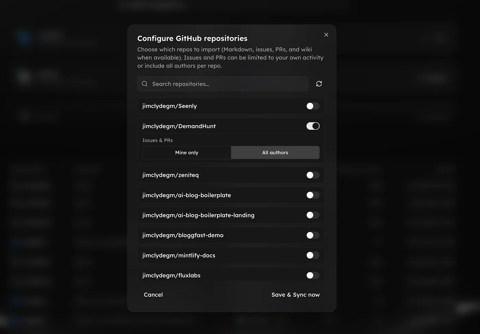
Task: Click the jimclydegm/bloggfast-demo name
Action: coord(183,235)
